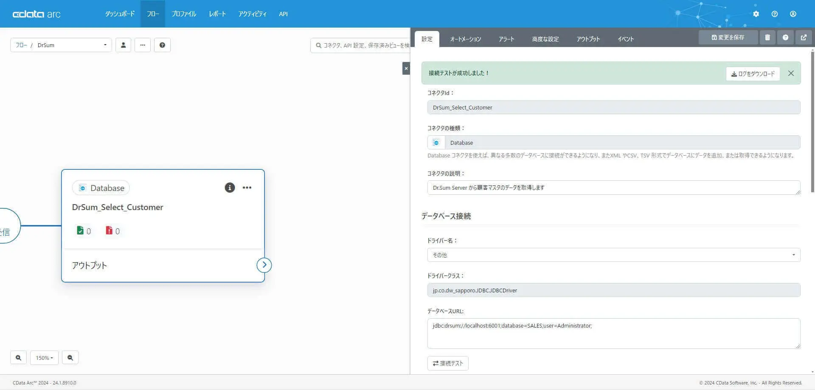Open the 150% zoom level dropdown
815x390 pixels.
click(x=45, y=358)
